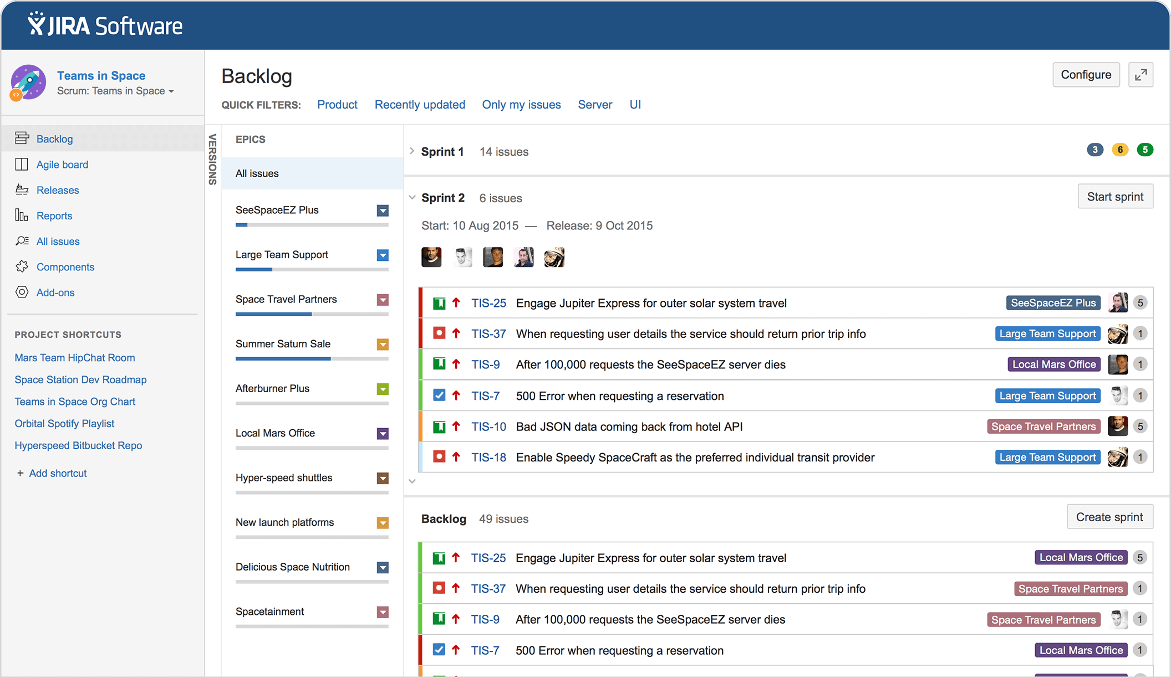This screenshot has width=1171, height=678.
Task: Expand the Sprint 1 issues section
Action: (x=412, y=152)
